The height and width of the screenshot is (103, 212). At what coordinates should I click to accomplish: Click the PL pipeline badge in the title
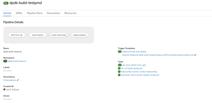(x=6, y=3)
